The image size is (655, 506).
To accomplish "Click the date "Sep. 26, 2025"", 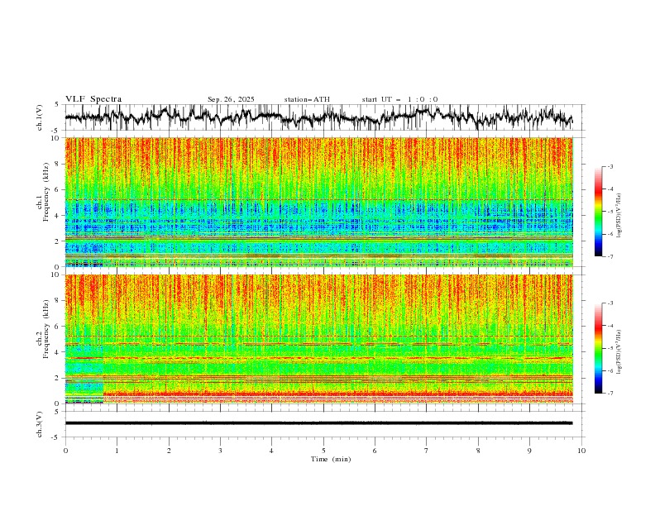I will 231,99.
